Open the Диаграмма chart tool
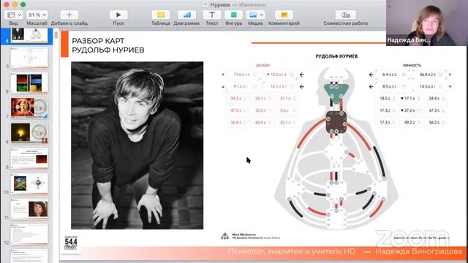 (x=186, y=15)
